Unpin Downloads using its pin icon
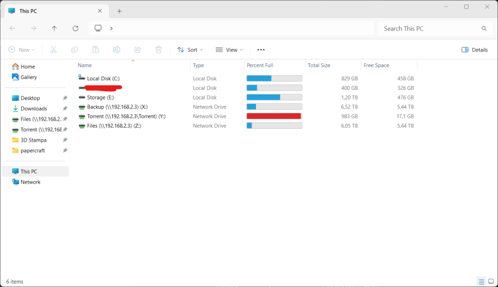 point(64,109)
